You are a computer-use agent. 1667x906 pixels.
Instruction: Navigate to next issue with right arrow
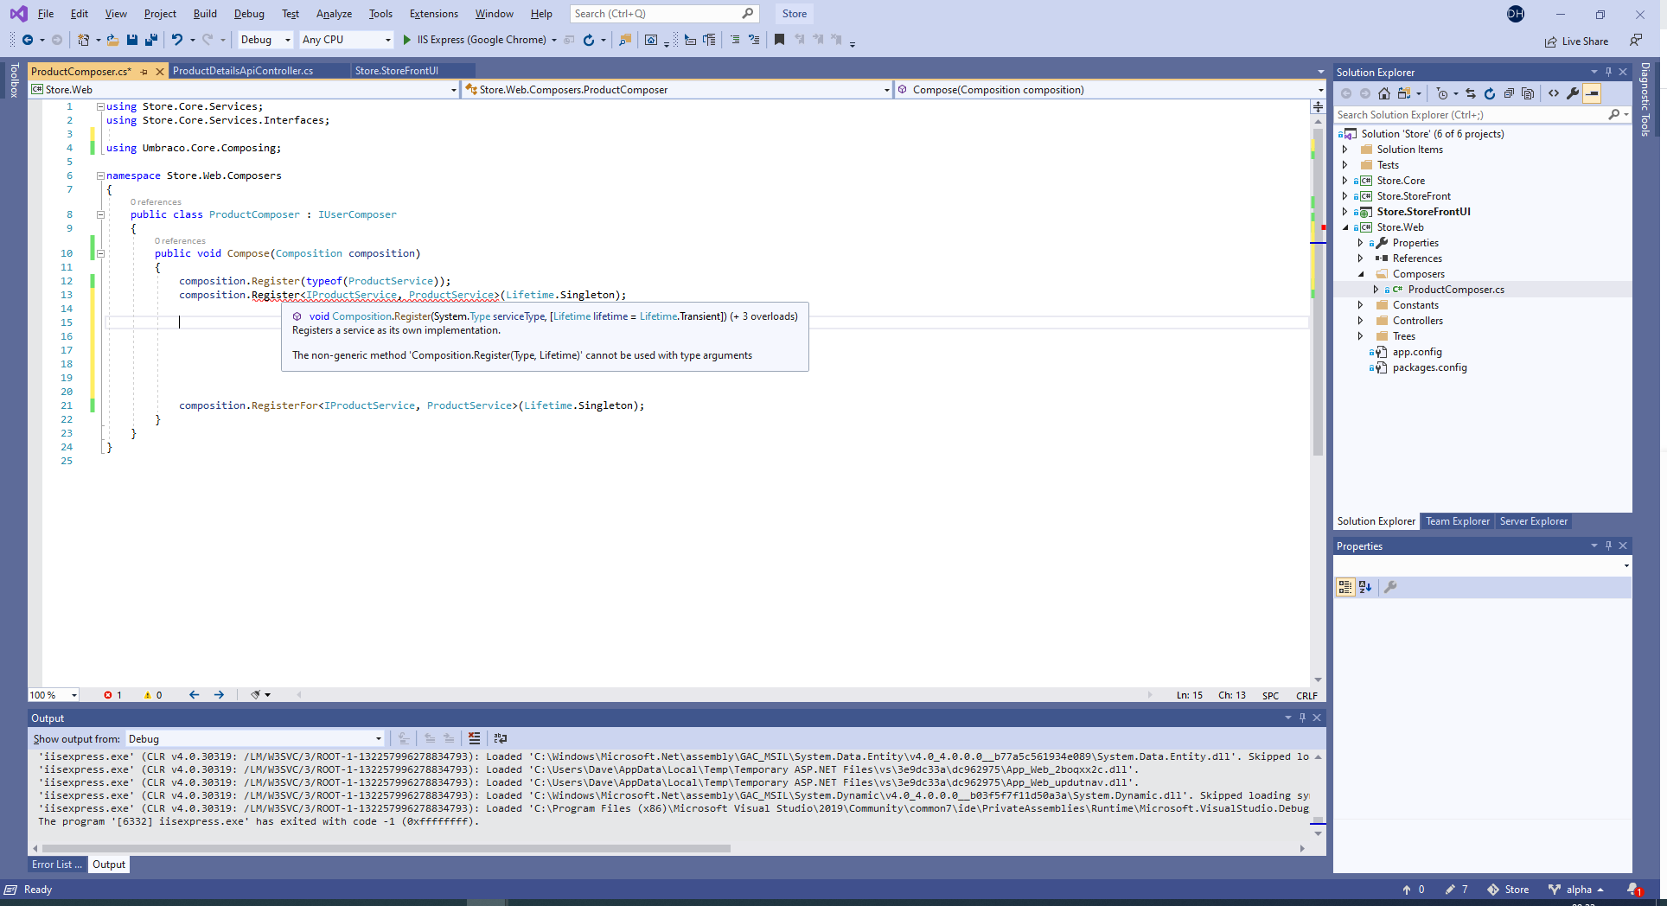click(219, 695)
